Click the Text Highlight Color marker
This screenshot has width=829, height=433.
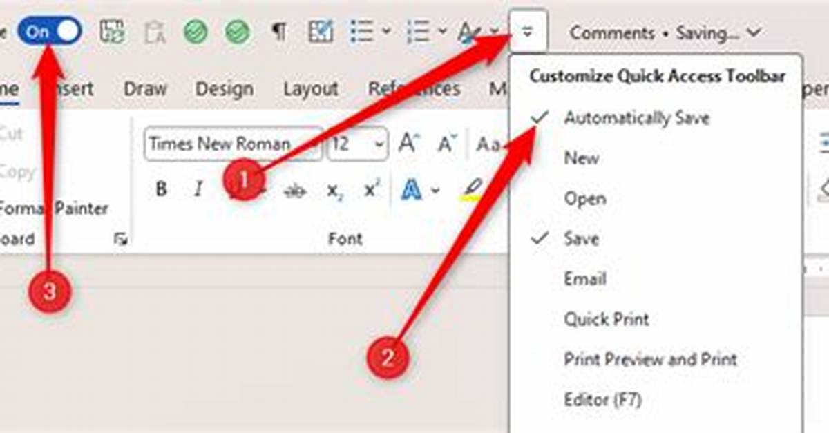click(x=473, y=190)
